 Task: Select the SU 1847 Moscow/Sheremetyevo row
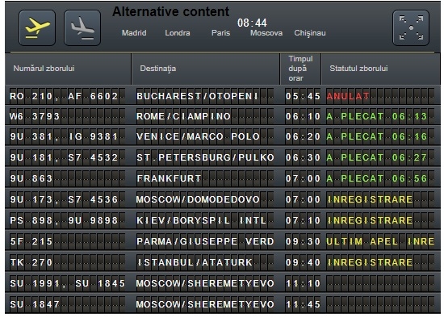tap(222, 304)
